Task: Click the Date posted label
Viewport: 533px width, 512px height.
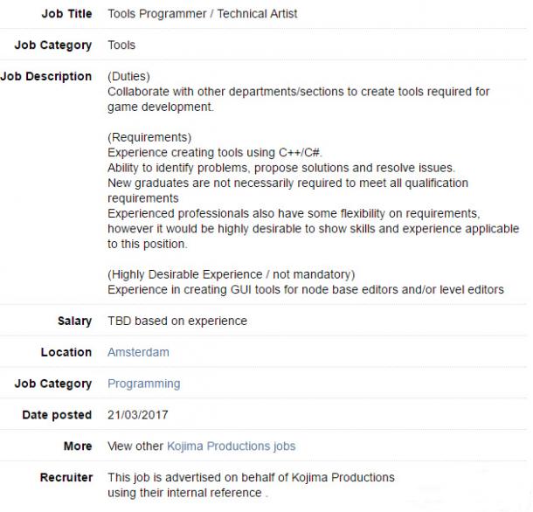Action: pos(57,415)
